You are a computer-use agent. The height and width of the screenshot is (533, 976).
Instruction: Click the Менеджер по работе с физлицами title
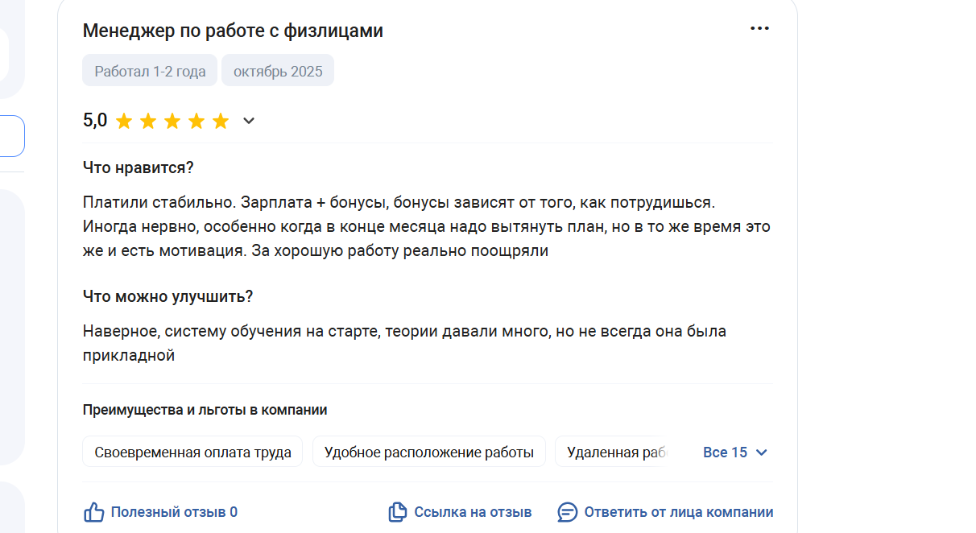[233, 31]
